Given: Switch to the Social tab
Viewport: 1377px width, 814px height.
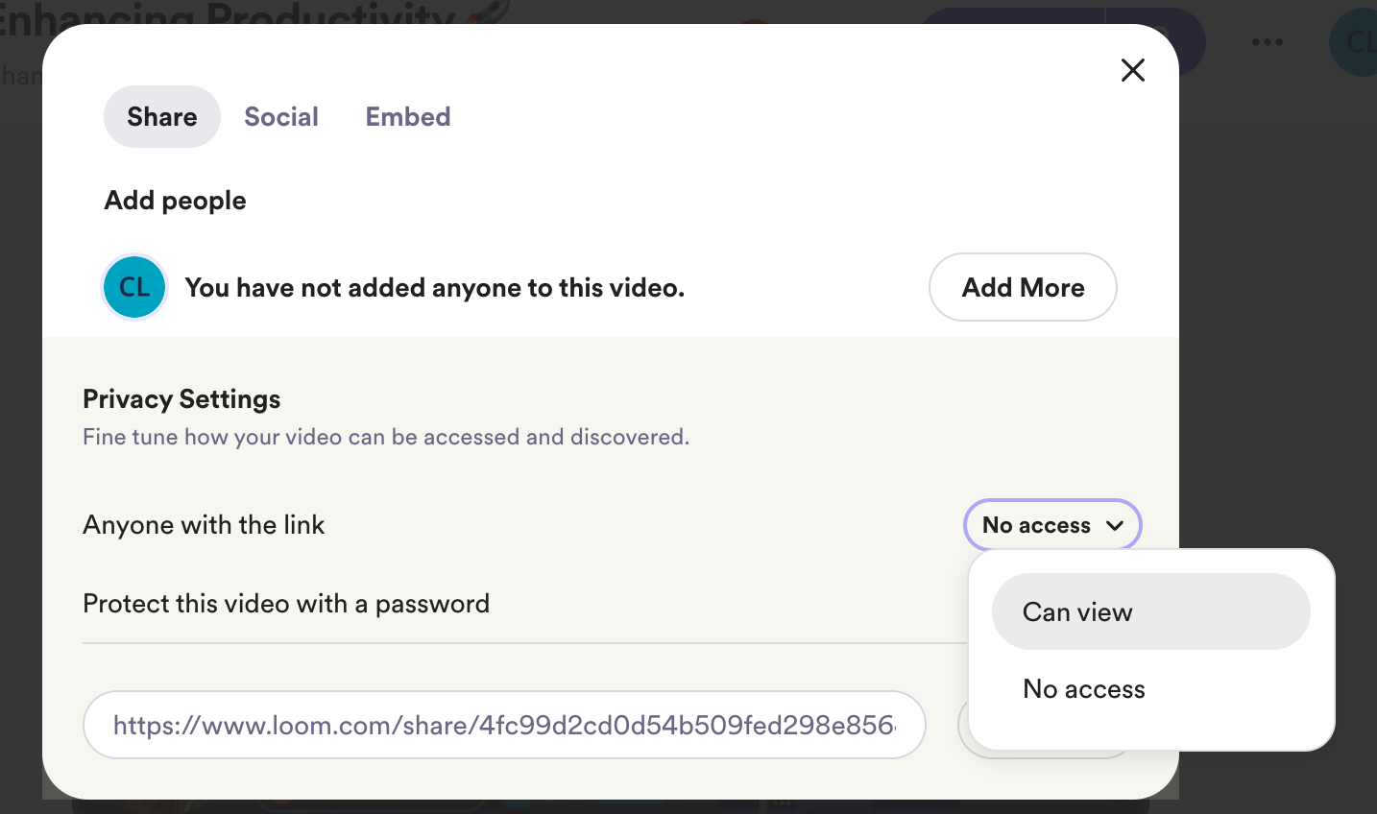Looking at the screenshot, I should pyautogui.click(x=280, y=116).
